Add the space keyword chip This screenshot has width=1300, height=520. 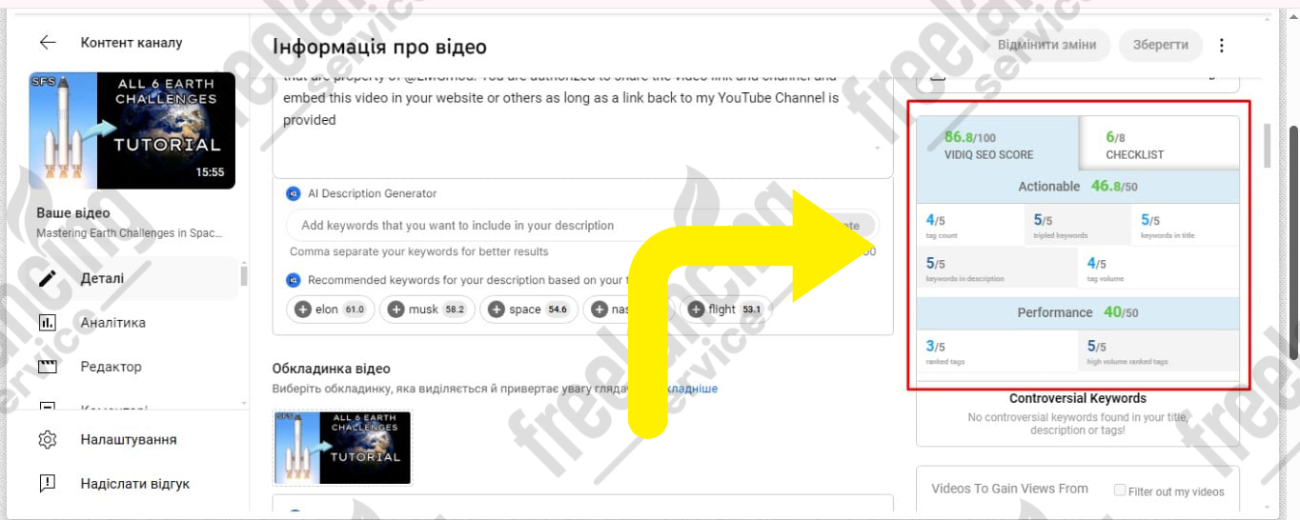529,310
